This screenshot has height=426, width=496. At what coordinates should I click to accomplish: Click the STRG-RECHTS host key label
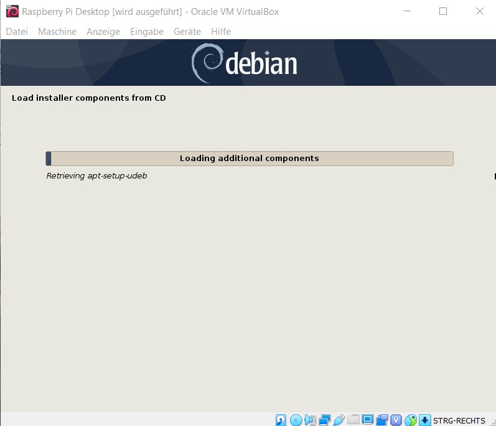(459, 420)
